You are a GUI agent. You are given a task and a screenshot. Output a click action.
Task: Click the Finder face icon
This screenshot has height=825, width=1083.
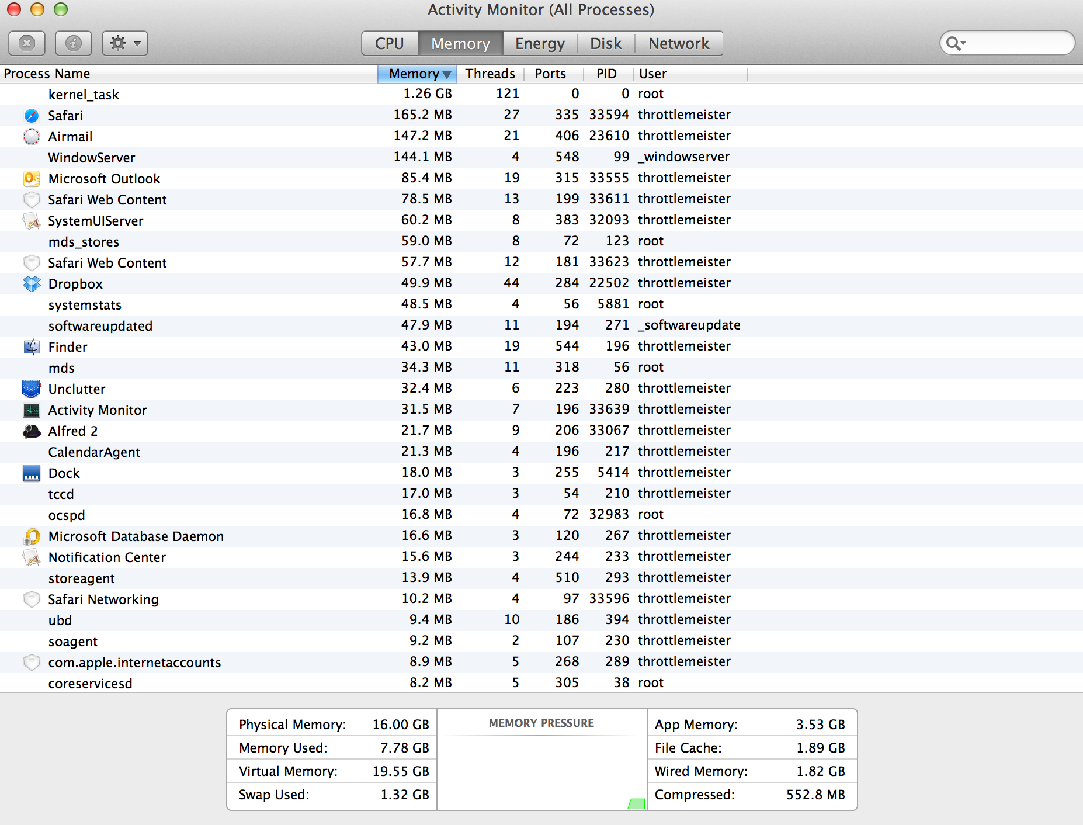32,347
